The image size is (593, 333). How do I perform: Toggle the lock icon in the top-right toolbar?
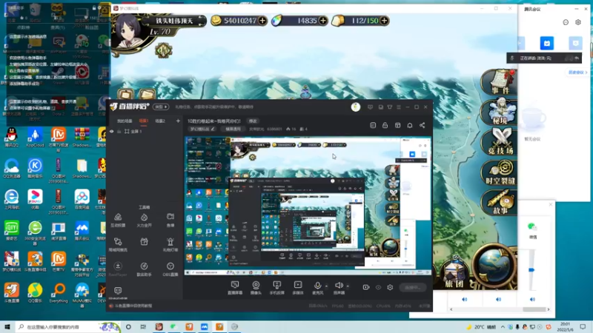[385, 125]
